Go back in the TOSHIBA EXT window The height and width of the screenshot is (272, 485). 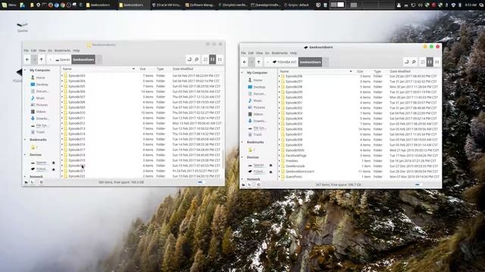pyautogui.click(x=244, y=62)
